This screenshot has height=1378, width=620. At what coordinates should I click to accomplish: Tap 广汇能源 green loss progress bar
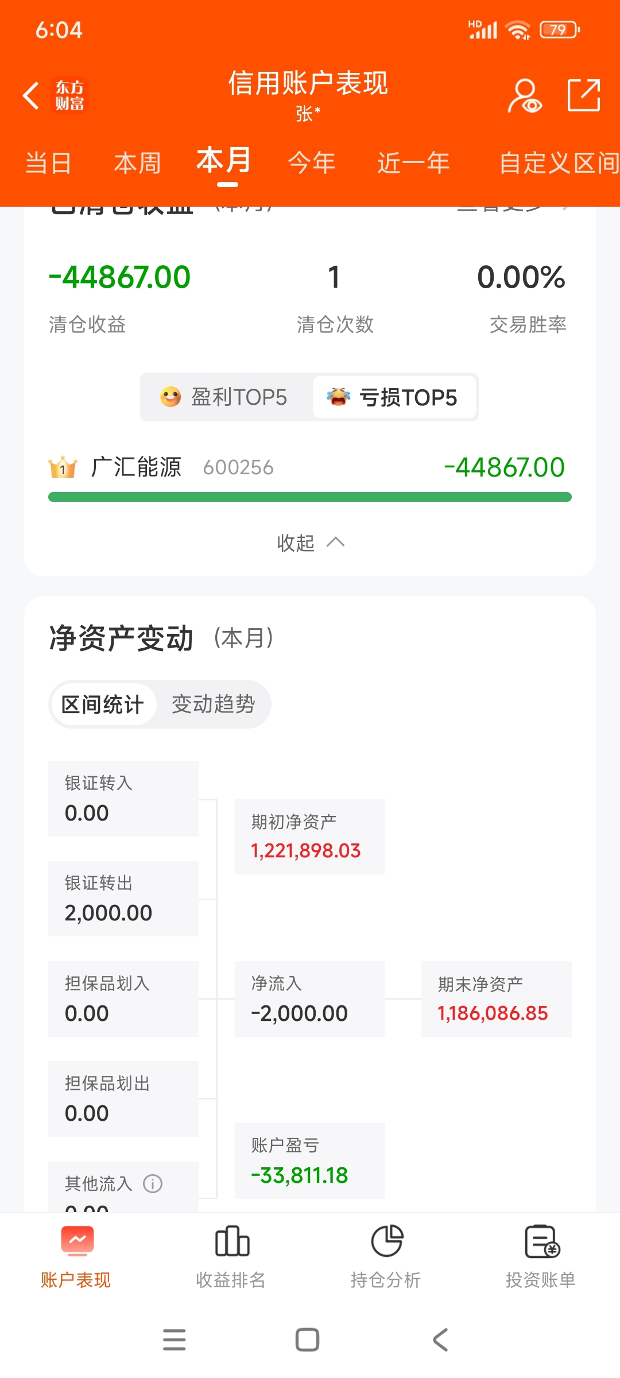(x=310, y=497)
